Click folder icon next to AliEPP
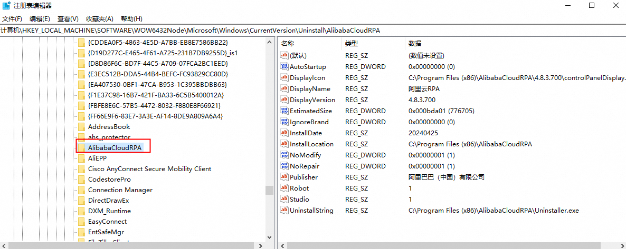The width and height of the screenshot is (626, 249). click(x=81, y=158)
